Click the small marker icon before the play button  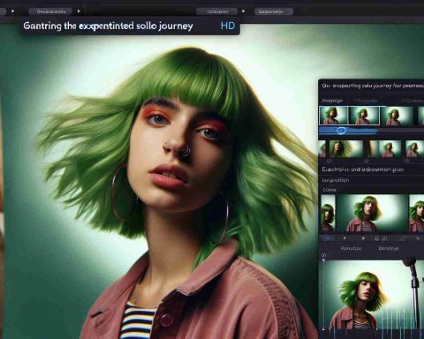tap(344, 238)
